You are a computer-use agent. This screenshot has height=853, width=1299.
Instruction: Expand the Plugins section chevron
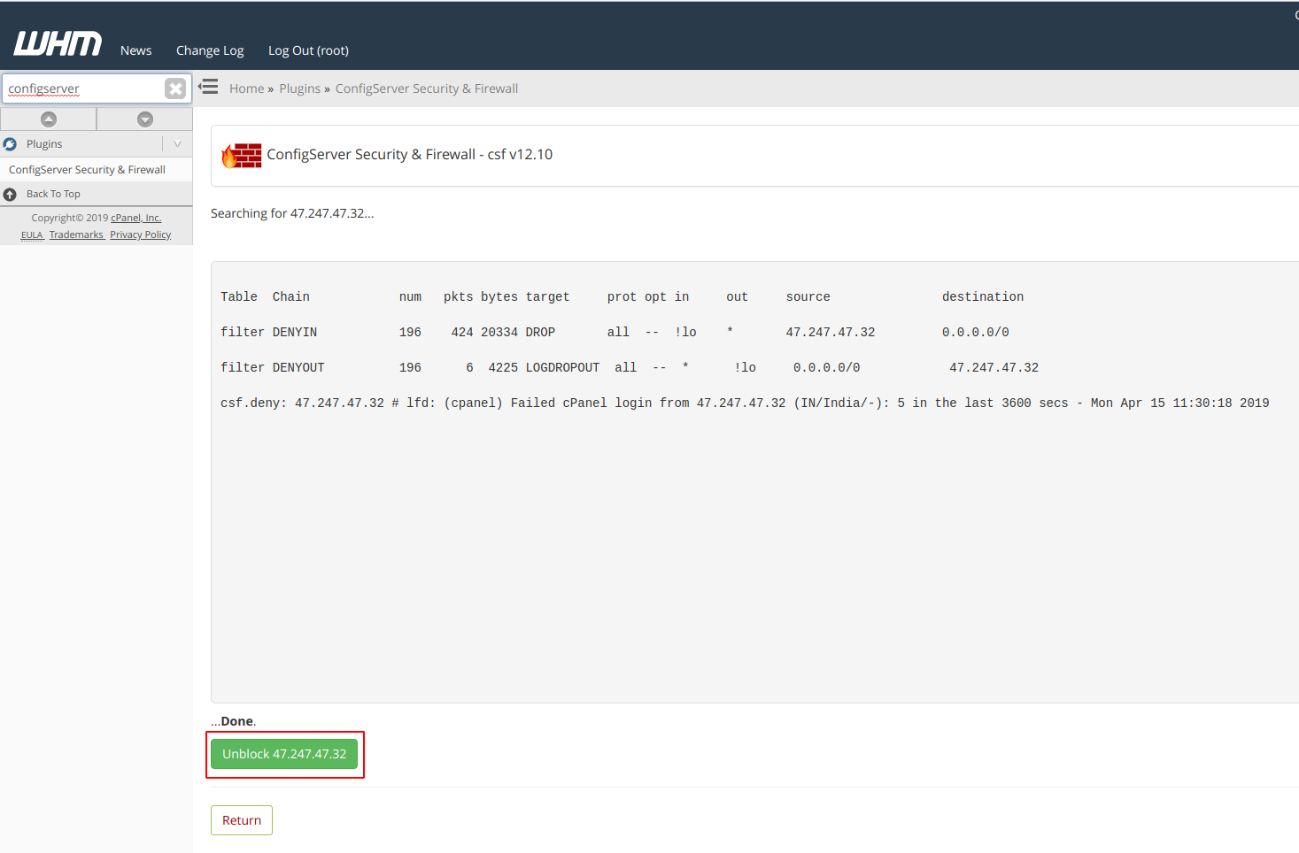pyautogui.click(x=177, y=143)
